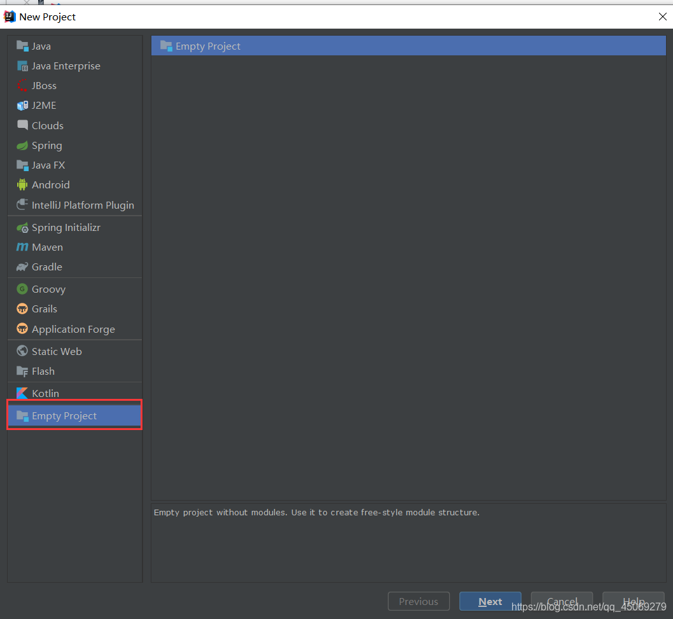The width and height of the screenshot is (673, 619).
Task: Click the Empty project description text
Action: coord(316,512)
